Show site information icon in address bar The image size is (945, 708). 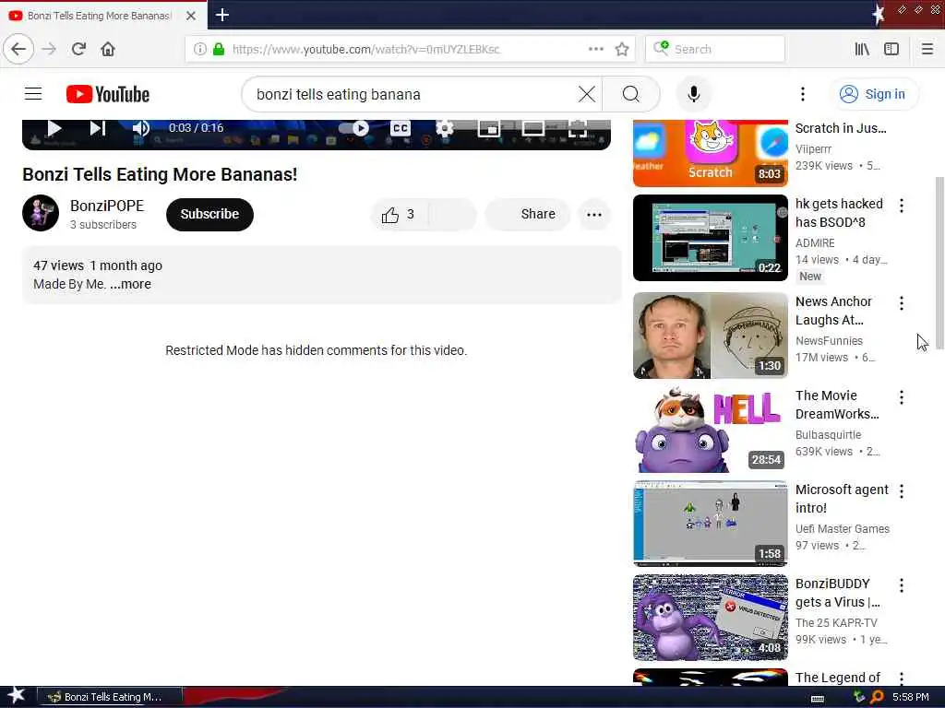click(200, 49)
